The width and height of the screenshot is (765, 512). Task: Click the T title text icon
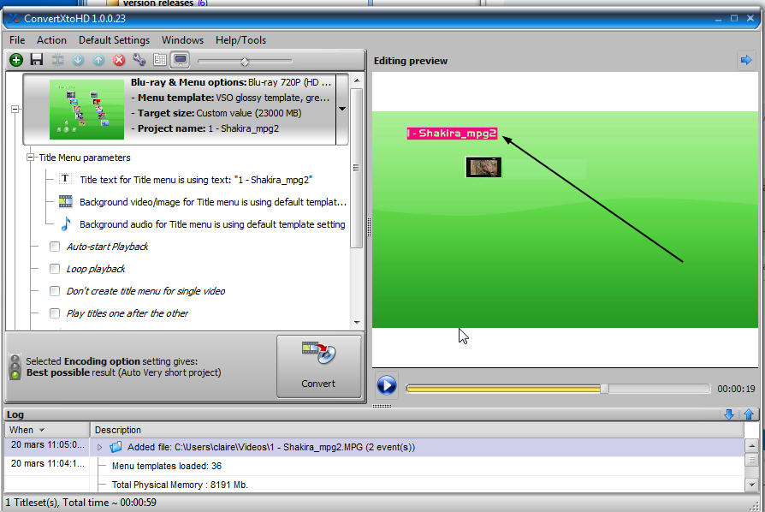click(x=65, y=179)
